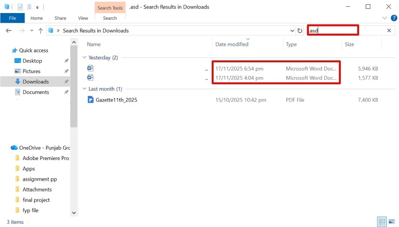399x227 pixels.
Task: Click the pin icon beside Documents
Action: pyautogui.click(x=66, y=92)
